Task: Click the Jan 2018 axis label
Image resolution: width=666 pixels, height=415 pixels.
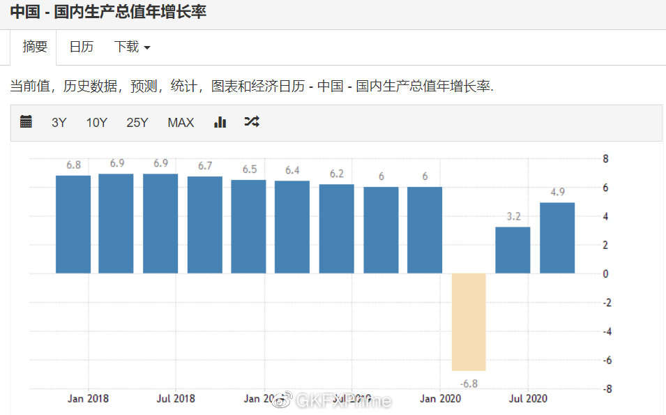Action: 88,399
